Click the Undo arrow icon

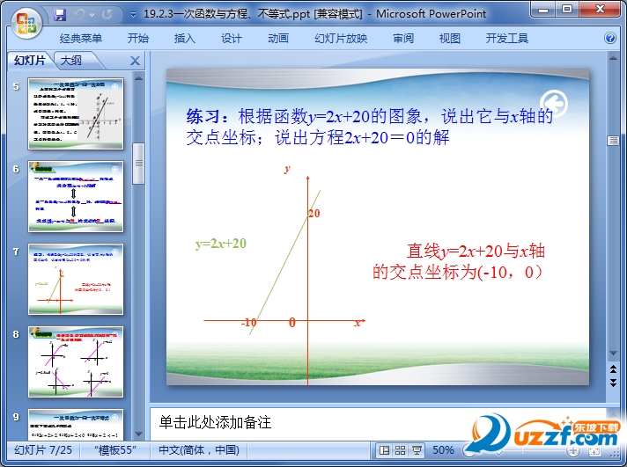coord(81,14)
